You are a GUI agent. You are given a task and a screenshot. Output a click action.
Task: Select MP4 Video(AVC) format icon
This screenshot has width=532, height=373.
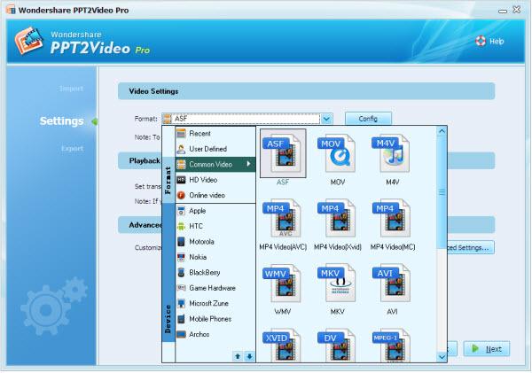(283, 218)
